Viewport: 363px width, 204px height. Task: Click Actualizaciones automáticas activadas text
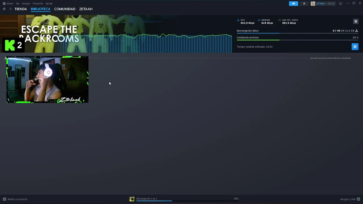[330, 58]
